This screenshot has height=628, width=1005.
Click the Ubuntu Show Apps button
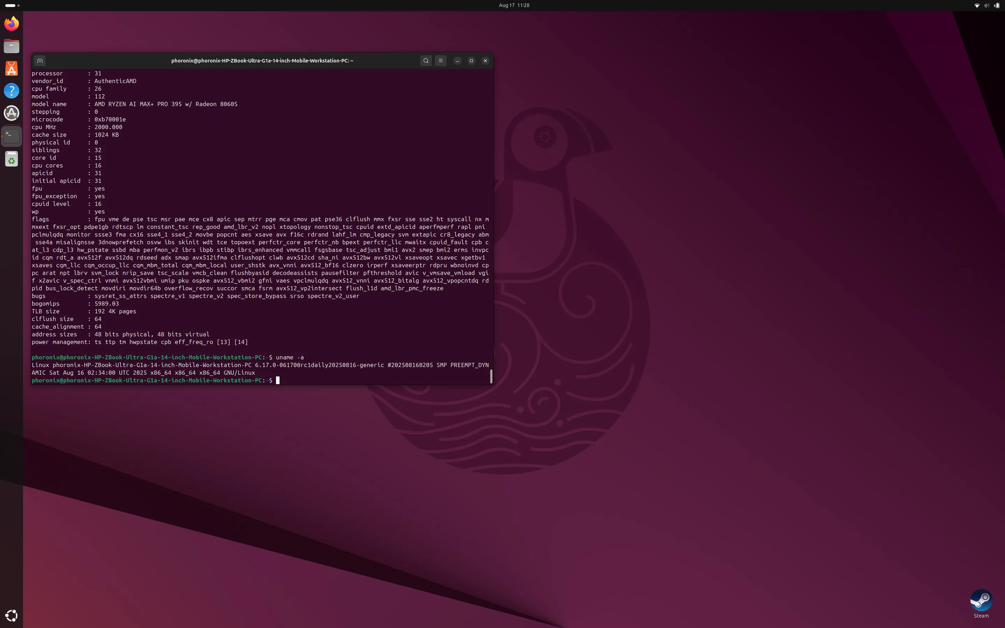pos(12,615)
